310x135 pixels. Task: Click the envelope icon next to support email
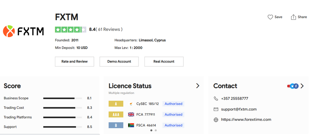216,109
